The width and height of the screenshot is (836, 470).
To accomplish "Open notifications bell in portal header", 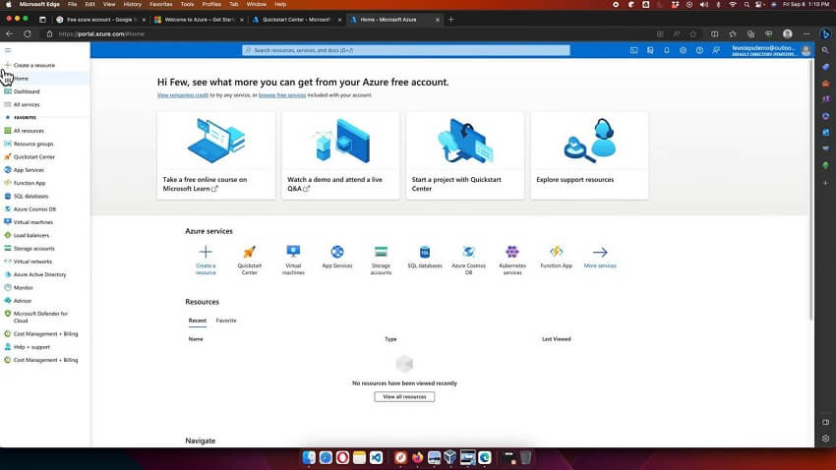I will point(667,50).
